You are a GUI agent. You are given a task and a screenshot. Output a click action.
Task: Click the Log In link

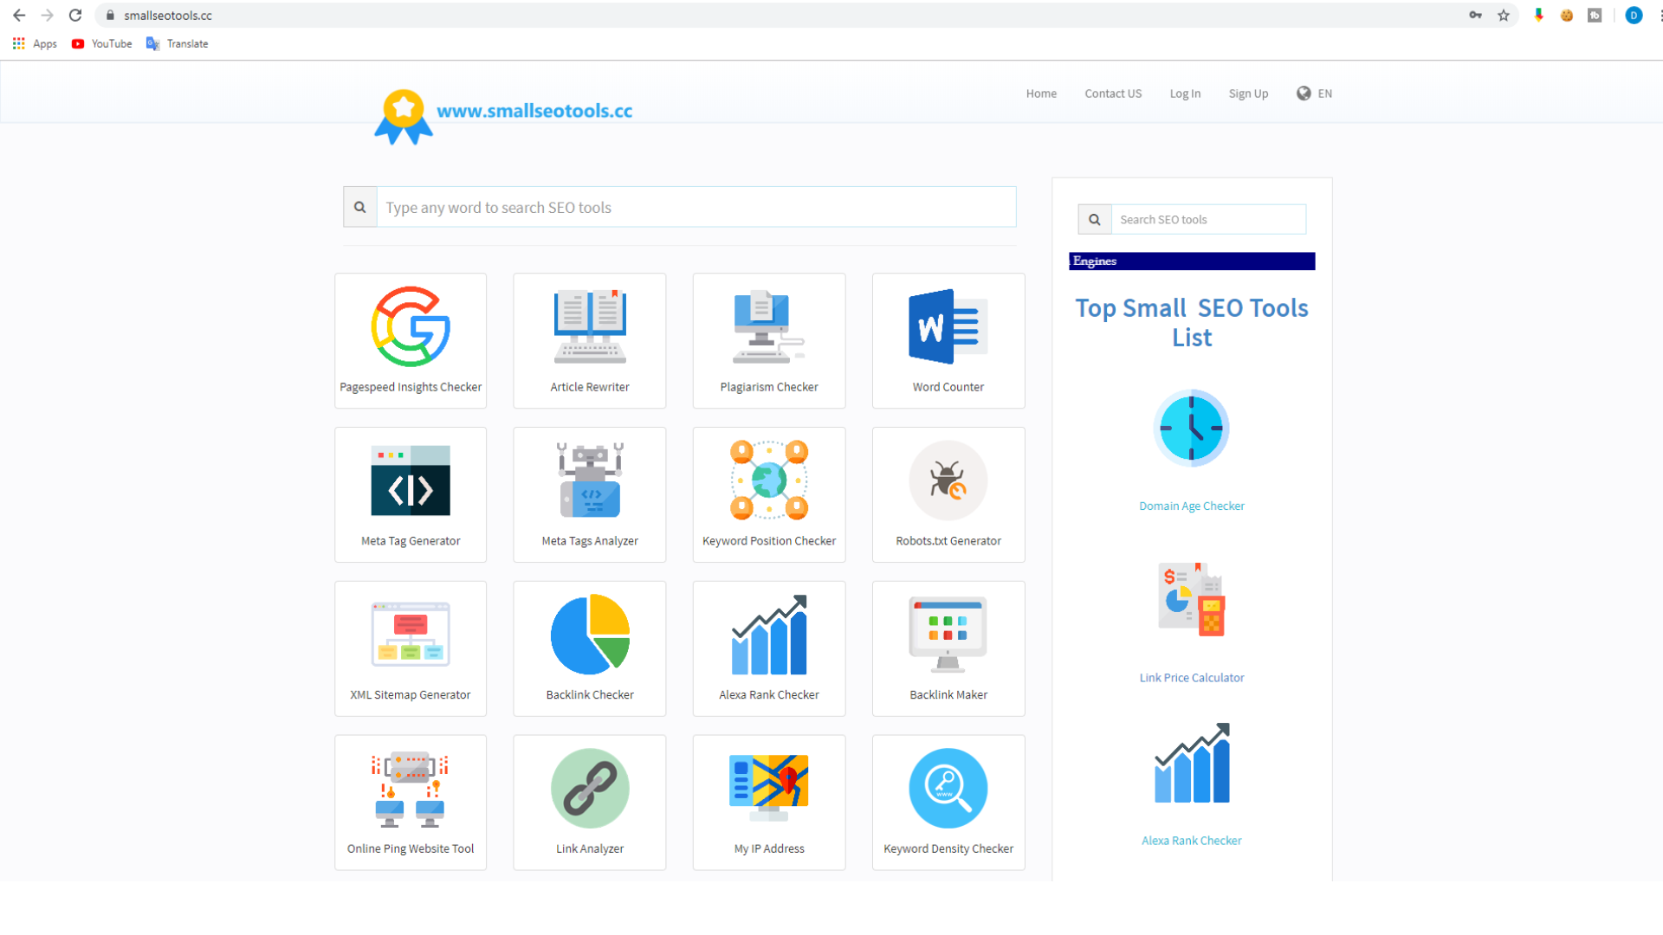point(1185,93)
